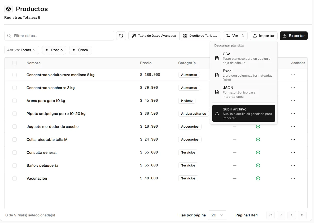Toggle the Importar dropdown button
The width and height of the screenshot is (314, 223).
264,36
